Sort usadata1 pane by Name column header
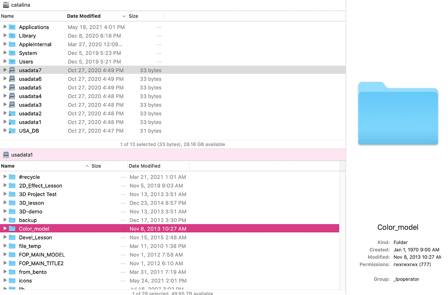The image size is (448, 295). [x=45, y=166]
